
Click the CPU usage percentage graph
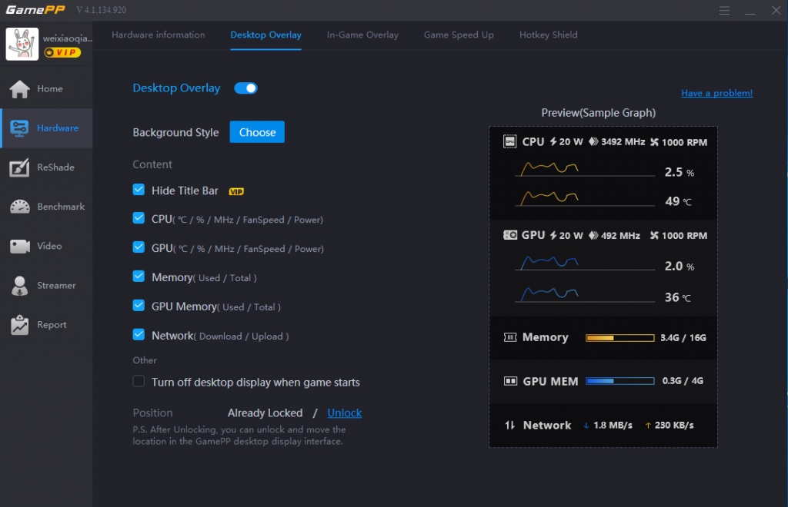pos(585,169)
